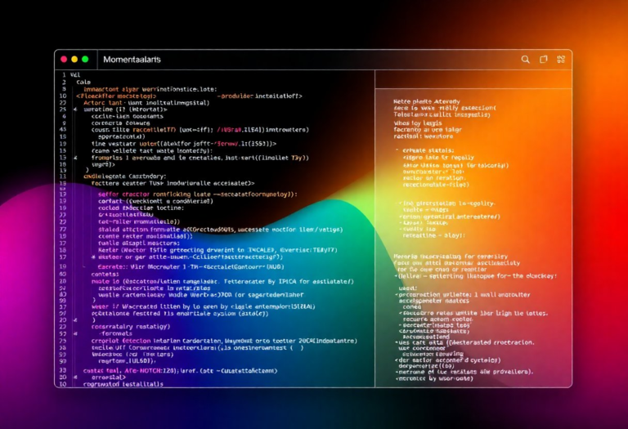The image size is (628, 429).
Task: Click the 'conea' line in the right pane
Action: coord(412,307)
